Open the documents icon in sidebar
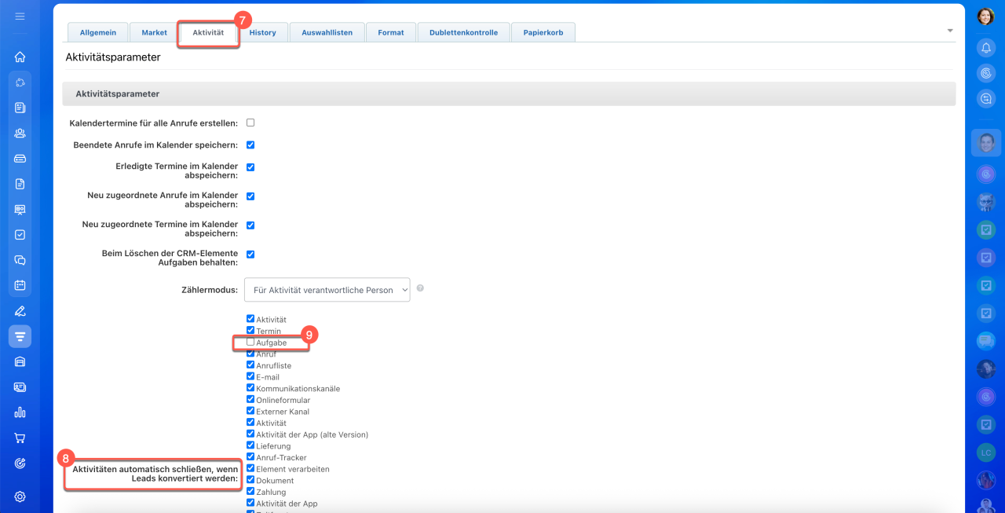1005x513 pixels. click(20, 184)
